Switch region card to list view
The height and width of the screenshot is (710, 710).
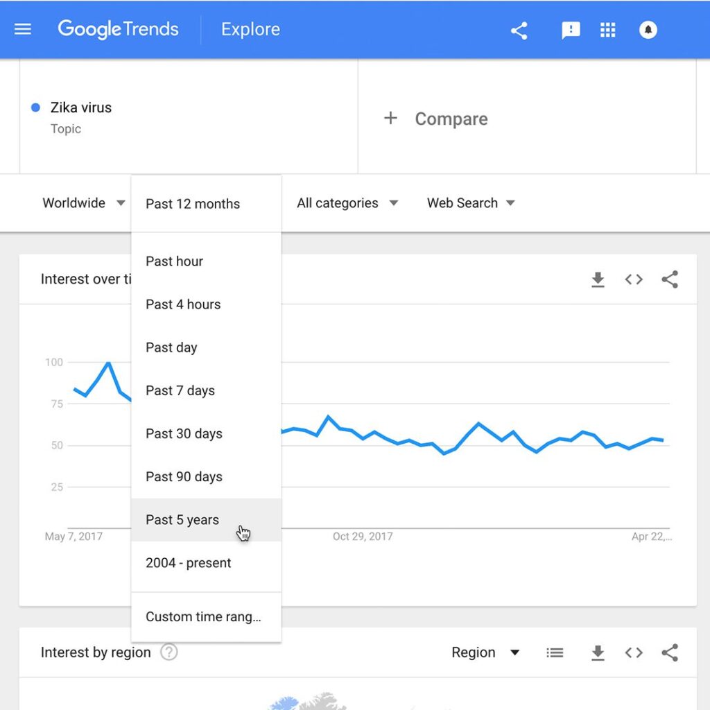tap(555, 652)
